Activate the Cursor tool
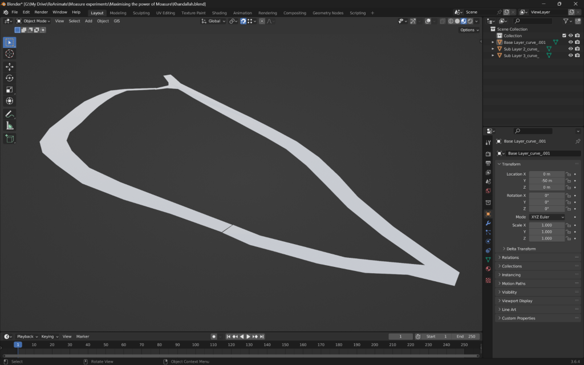The image size is (584, 365). pyautogui.click(x=10, y=54)
